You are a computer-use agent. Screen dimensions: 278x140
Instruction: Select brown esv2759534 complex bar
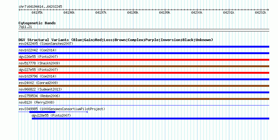pos(144,99)
